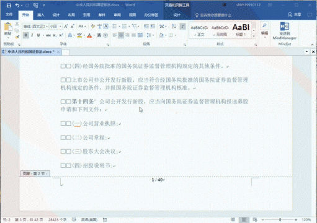Click the footer page number 1 / 40
The width and height of the screenshot is (317, 223).
pyautogui.click(x=158, y=180)
